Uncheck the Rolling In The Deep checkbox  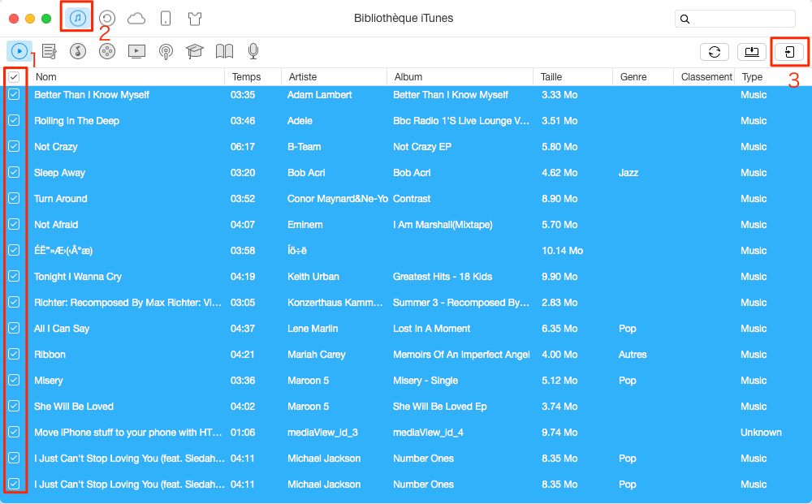click(14, 120)
